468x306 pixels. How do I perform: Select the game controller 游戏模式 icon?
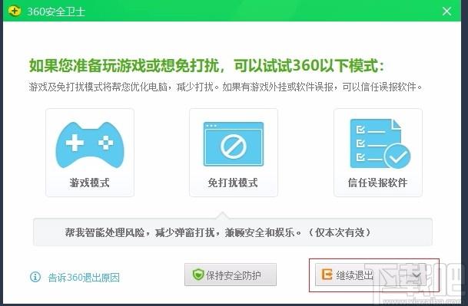pos(90,145)
